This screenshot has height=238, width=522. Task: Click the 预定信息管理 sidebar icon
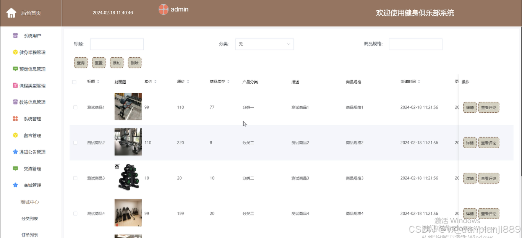[x=15, y=69]
